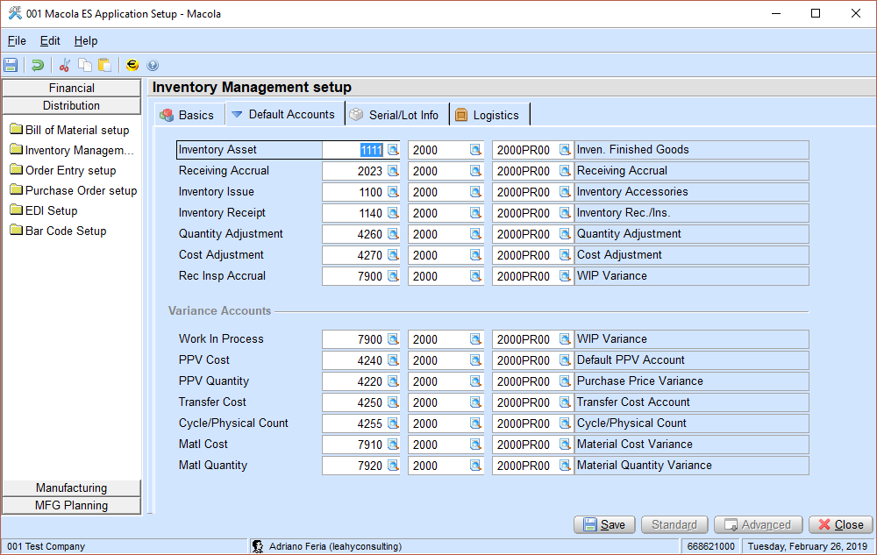Maximize the Macola application window

(x=816, y=13)
